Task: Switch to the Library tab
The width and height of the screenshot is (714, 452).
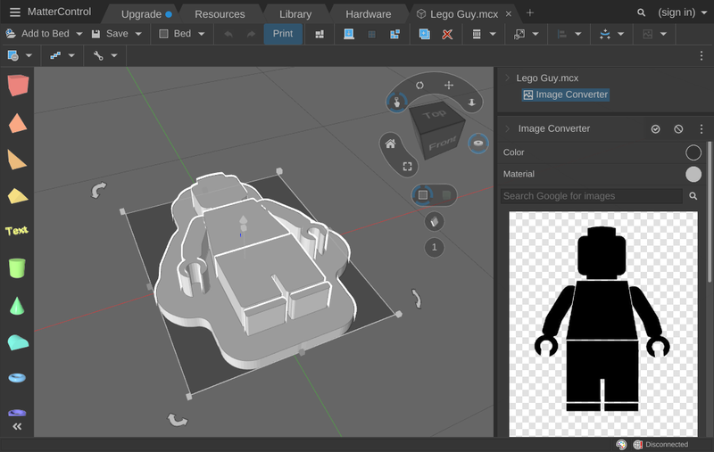Action: click(295, 14)
